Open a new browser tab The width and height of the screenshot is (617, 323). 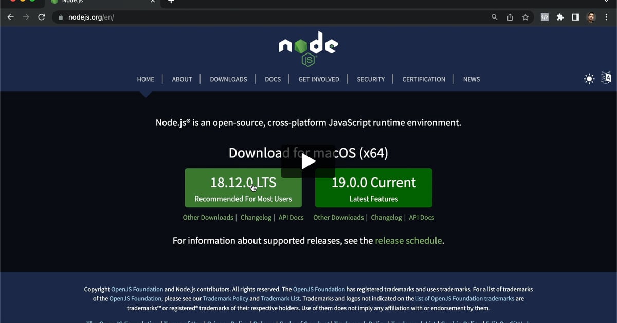click(x=171, y=2)
